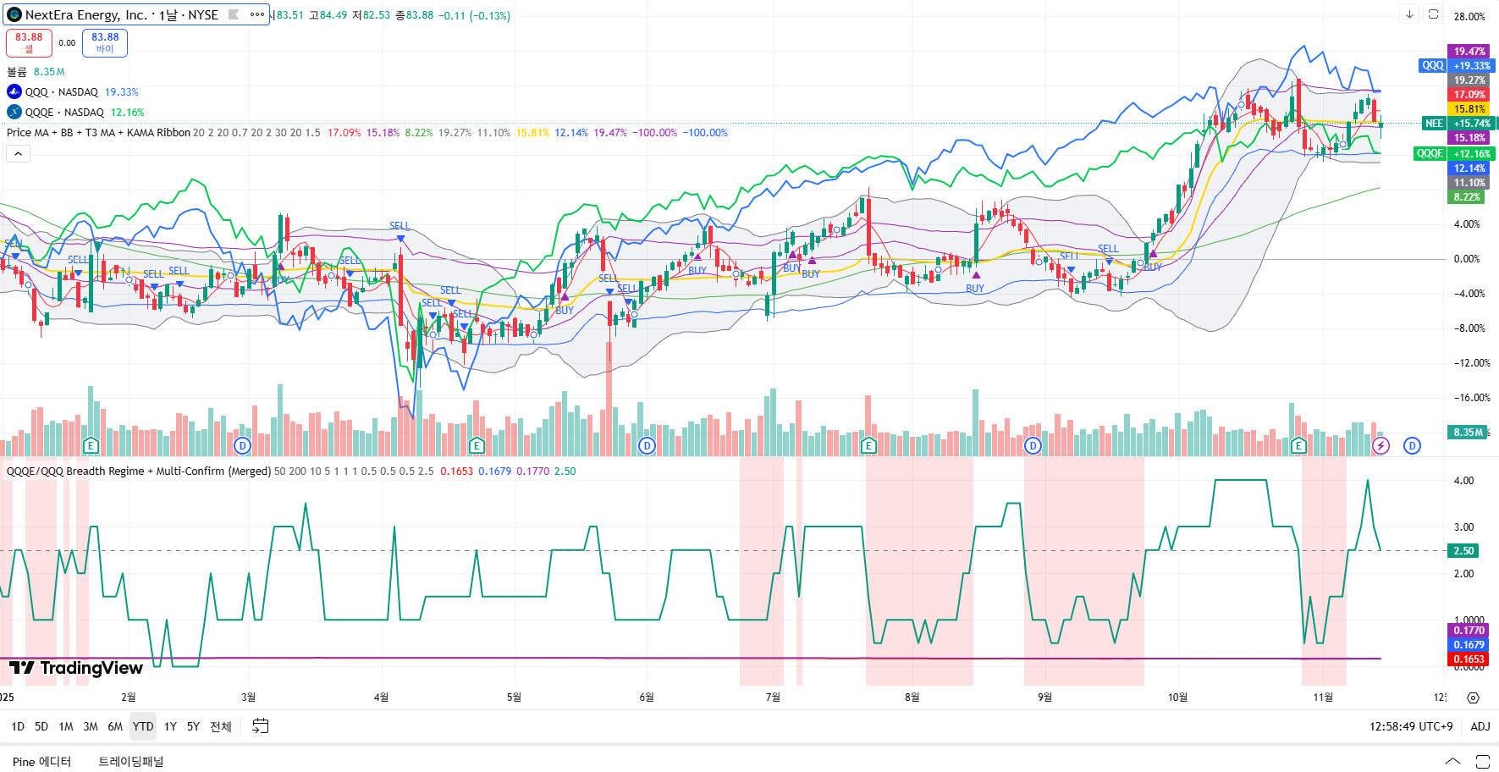The image size is (1499, 772).
Task: Click the earnings E marker near November
Action: coord(1298,445)
